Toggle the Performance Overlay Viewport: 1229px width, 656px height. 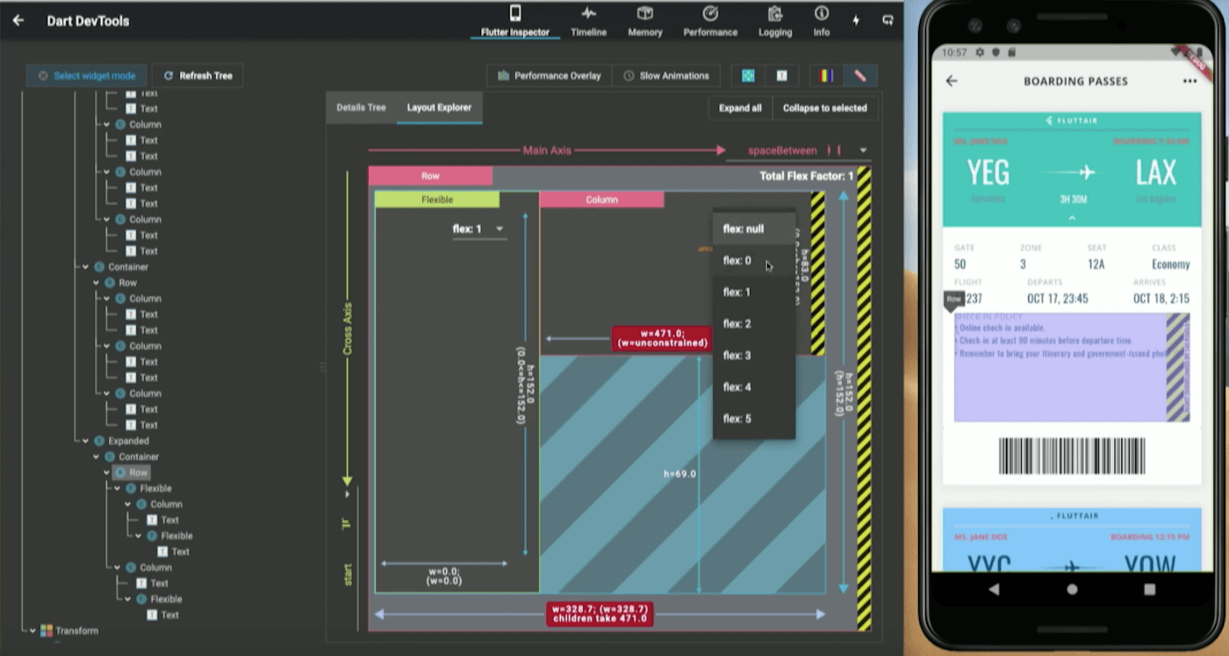pos(550,76)
